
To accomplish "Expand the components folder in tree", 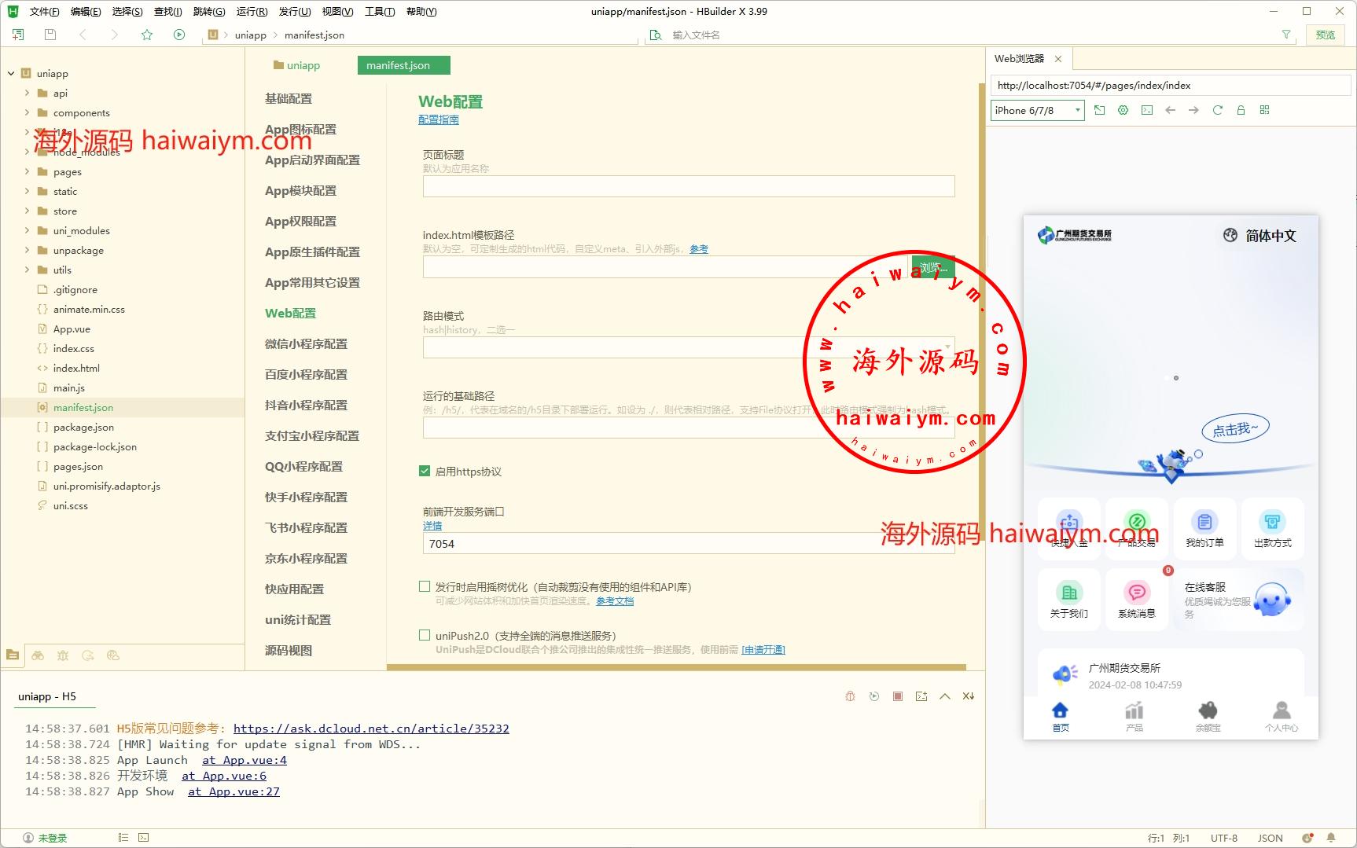I will click(27, 112).
